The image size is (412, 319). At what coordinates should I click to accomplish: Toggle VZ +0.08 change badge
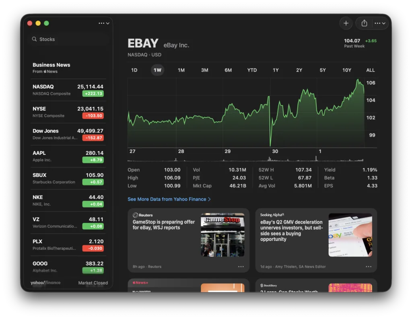pos(93,226)
